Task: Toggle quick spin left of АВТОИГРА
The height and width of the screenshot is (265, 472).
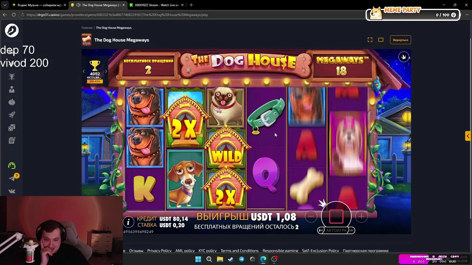Action: point(321,230)
